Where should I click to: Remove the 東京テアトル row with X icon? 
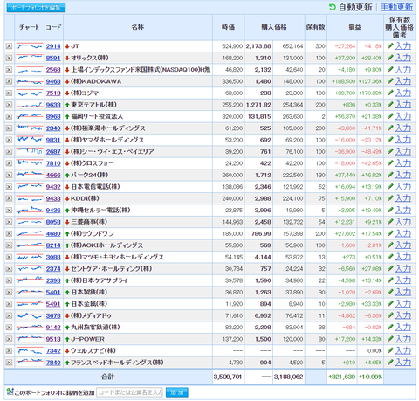(9, 105)
